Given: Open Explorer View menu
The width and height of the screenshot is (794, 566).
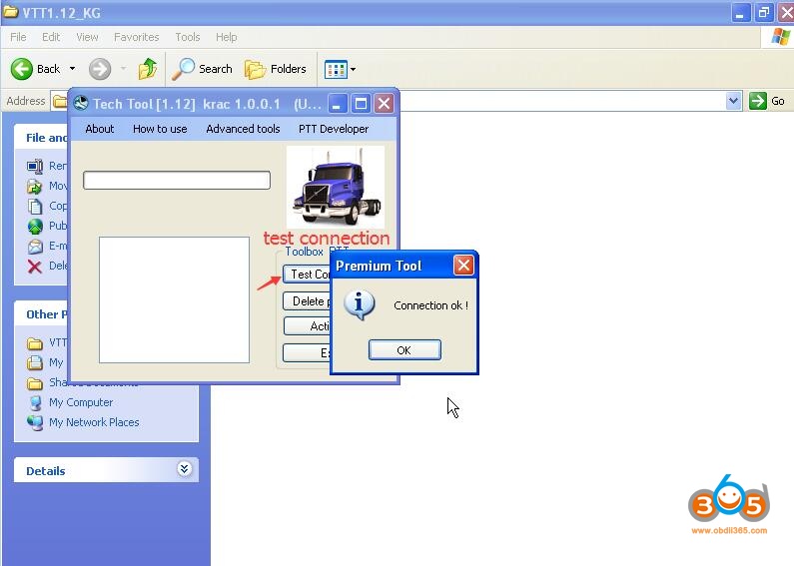Looking at the screenshot, I should coord(87,37).
